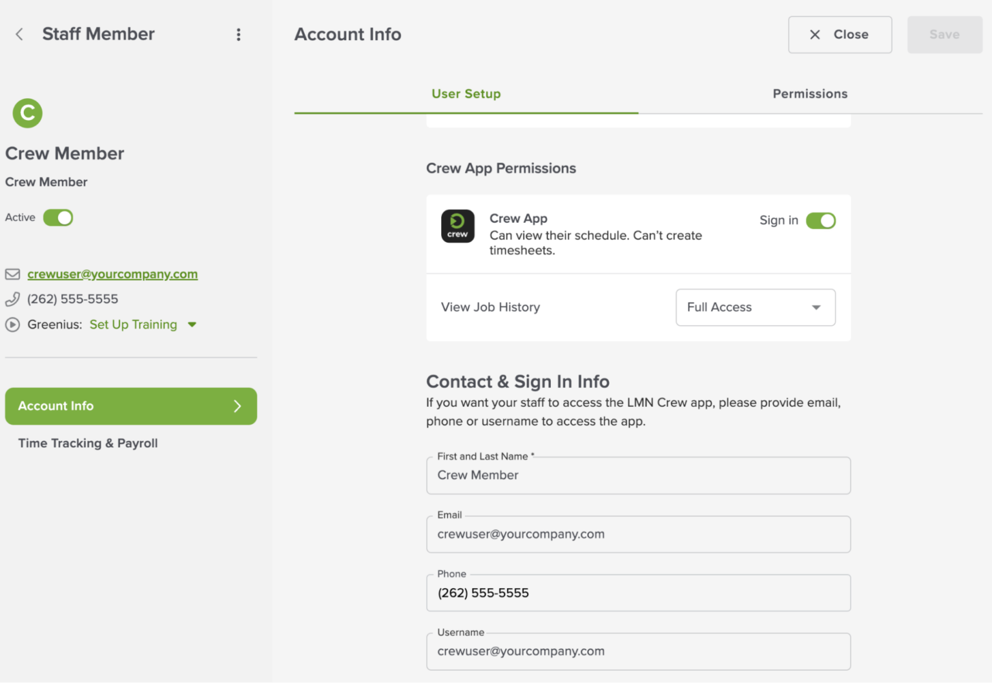Toggle the Active staff status switch

click(x=58, y=218)
